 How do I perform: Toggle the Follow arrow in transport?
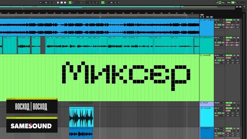coord(41,3)
